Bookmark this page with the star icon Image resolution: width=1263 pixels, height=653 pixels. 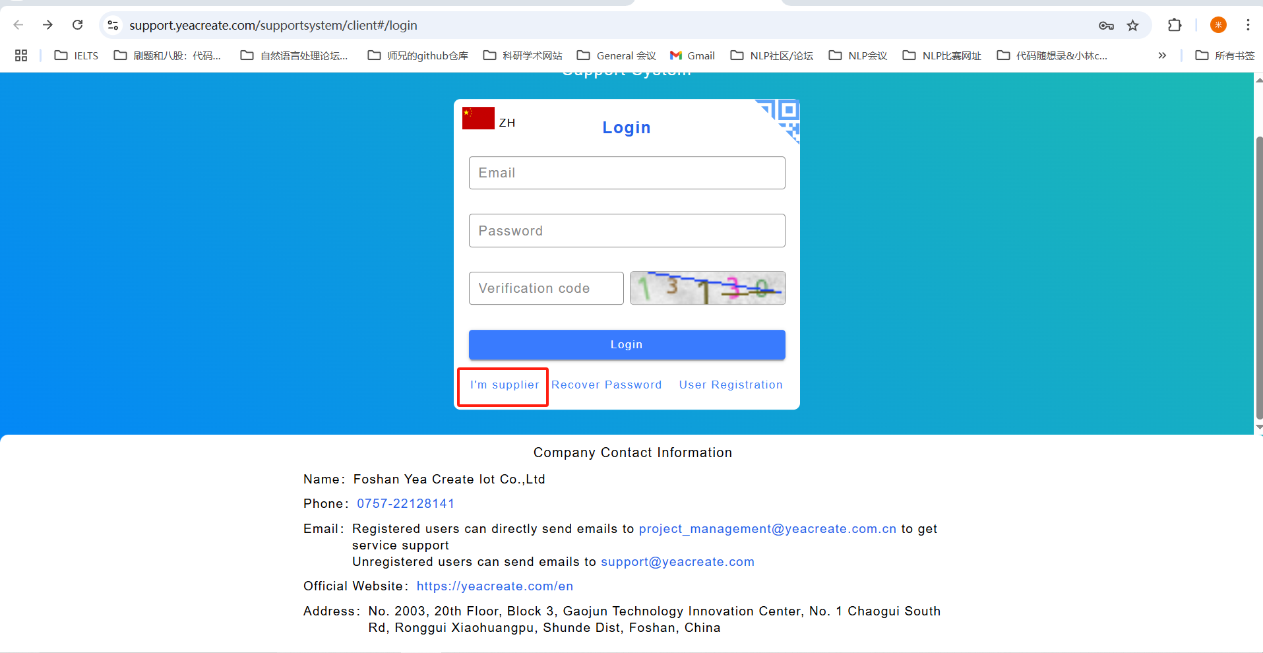[1132, 26]
